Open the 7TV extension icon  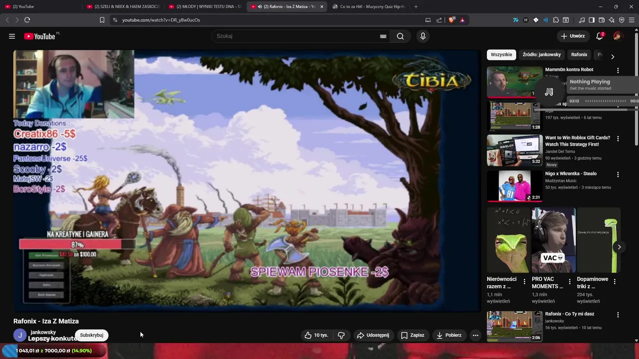516,20
